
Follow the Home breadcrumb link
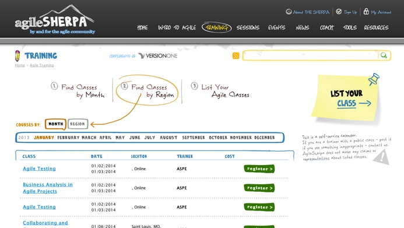20,65
